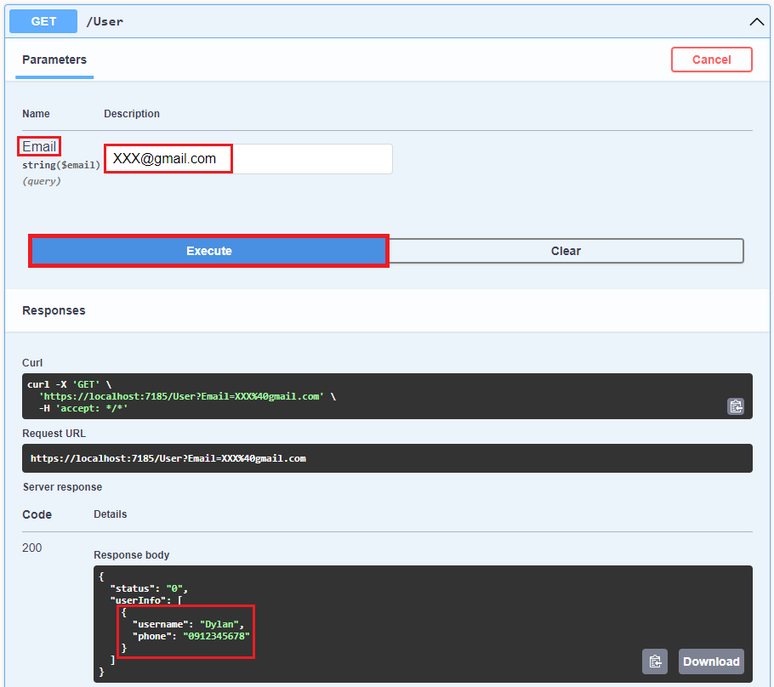774x687 pixels.
Task: Click the Responses section heading
Action: 54,310
